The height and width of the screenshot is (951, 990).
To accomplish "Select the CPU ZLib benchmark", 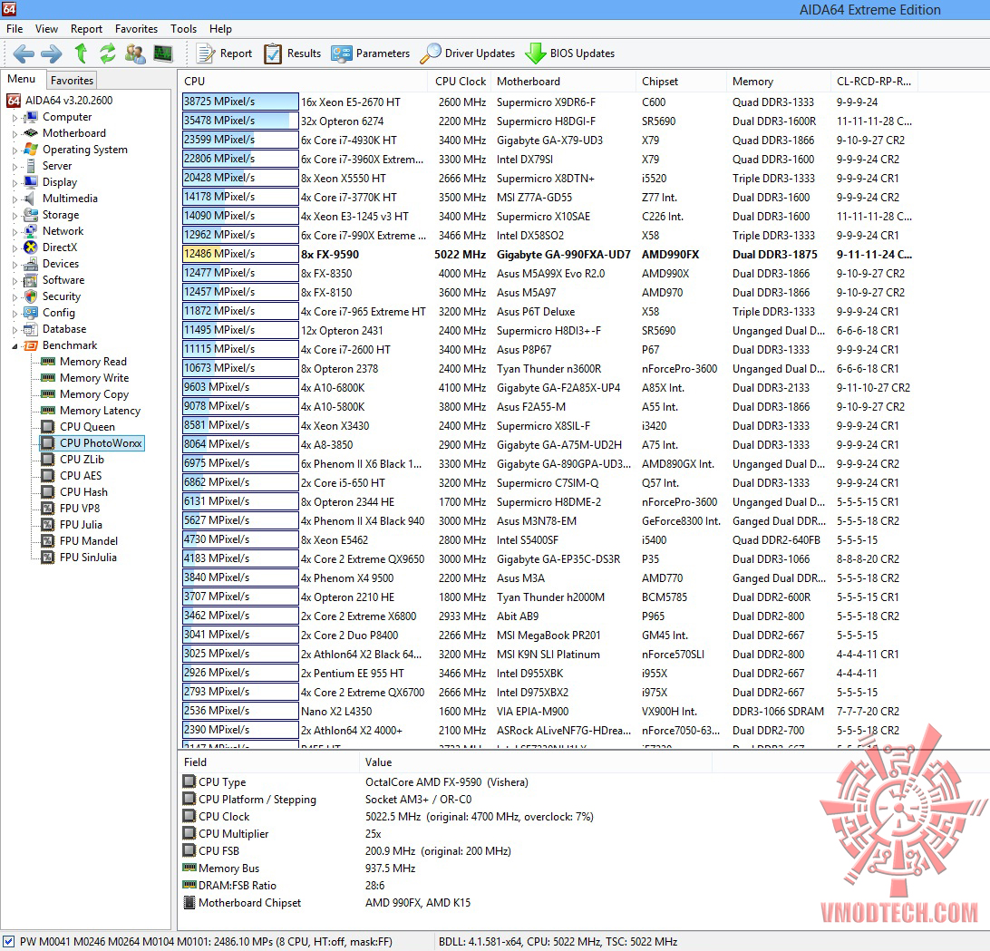I will pyautogui.click(x=82, y=460).
